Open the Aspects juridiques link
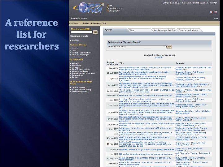 coord(80,71)
